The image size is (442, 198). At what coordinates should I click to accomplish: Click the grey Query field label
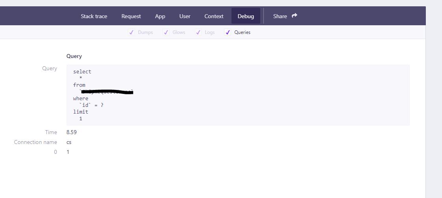(x=50, y=68)
